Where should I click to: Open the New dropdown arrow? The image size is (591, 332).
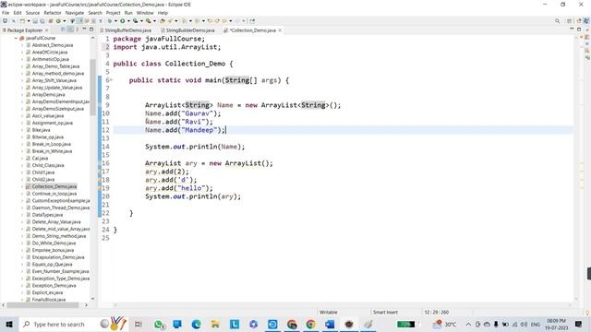click(x=29, y=21)
